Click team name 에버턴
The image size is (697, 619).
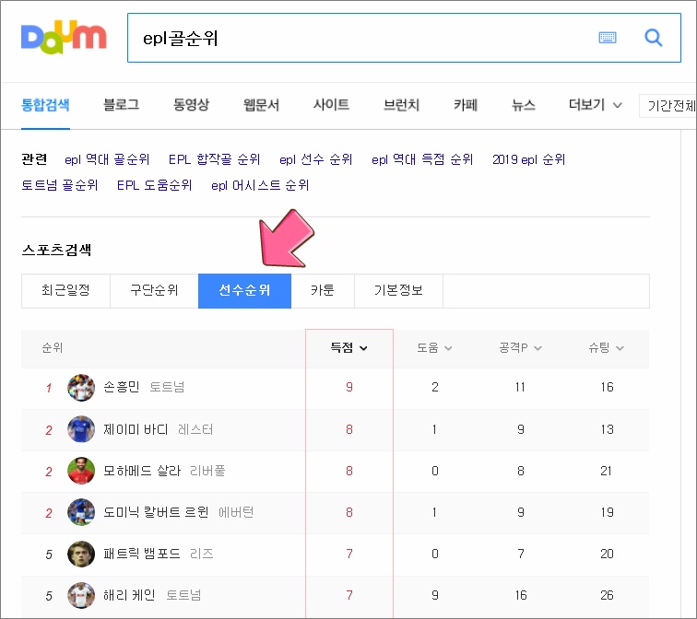click(x=236, y=512)
